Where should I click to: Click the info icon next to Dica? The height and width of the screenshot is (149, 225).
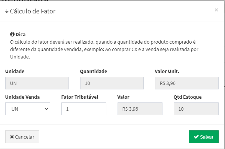point(12,34)
